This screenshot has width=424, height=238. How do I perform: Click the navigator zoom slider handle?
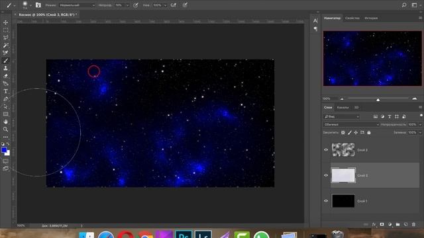coord(378,100)
